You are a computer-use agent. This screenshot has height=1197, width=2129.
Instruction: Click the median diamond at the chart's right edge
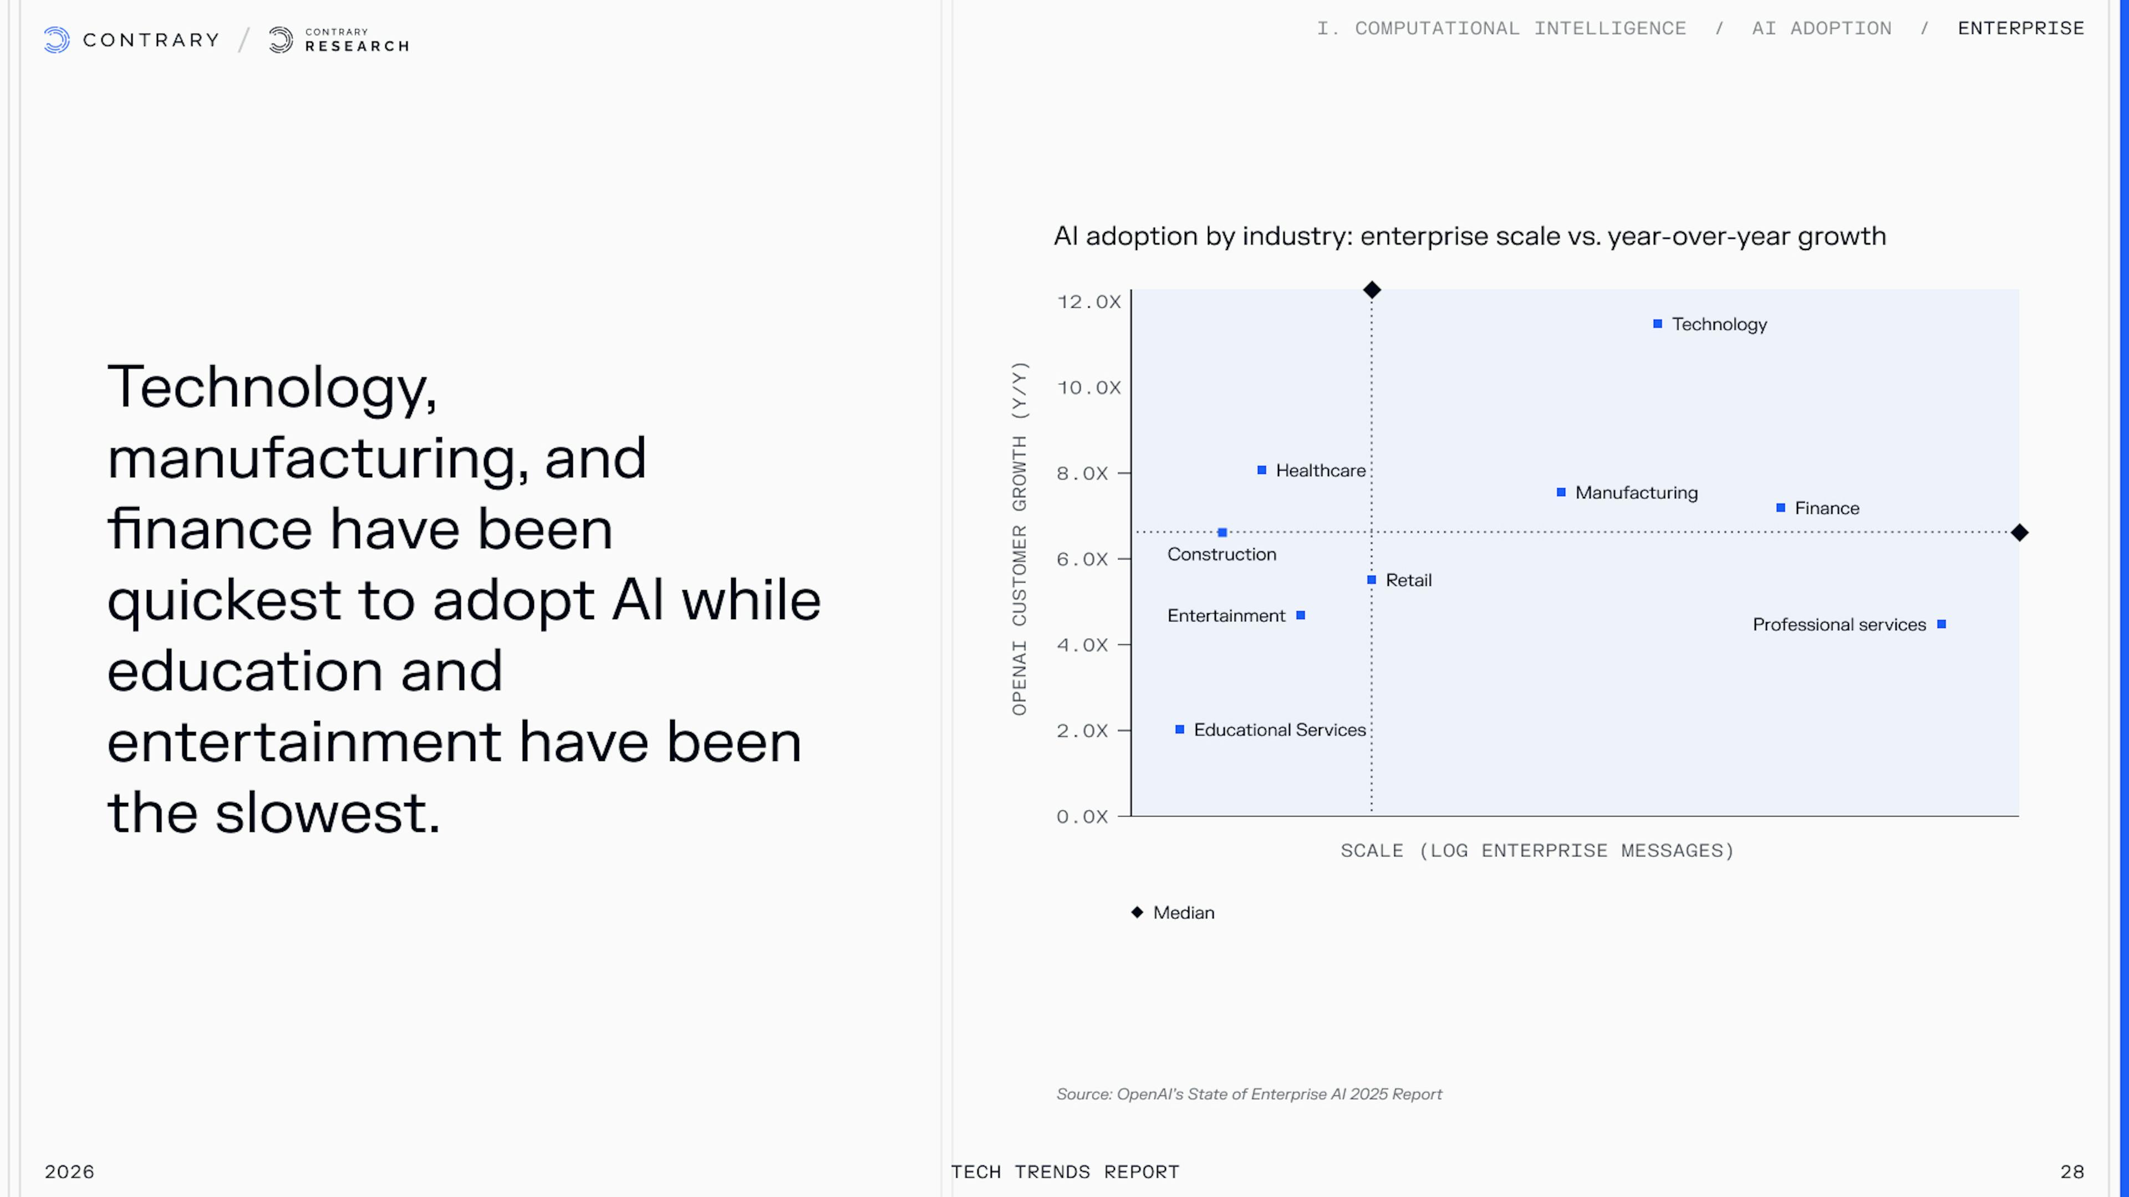tap(2019, 533)
